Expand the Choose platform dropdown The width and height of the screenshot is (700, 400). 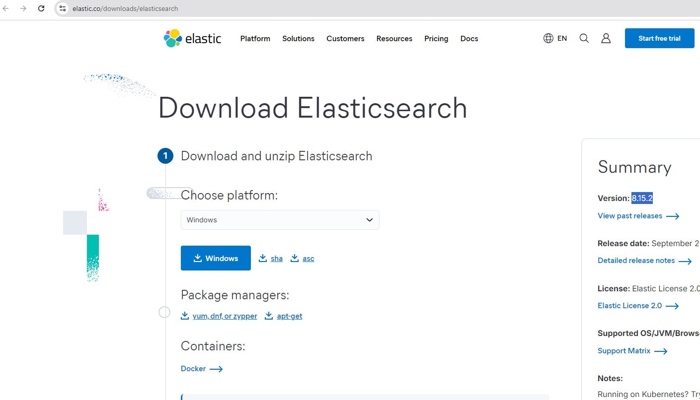[x=280, y=220]
